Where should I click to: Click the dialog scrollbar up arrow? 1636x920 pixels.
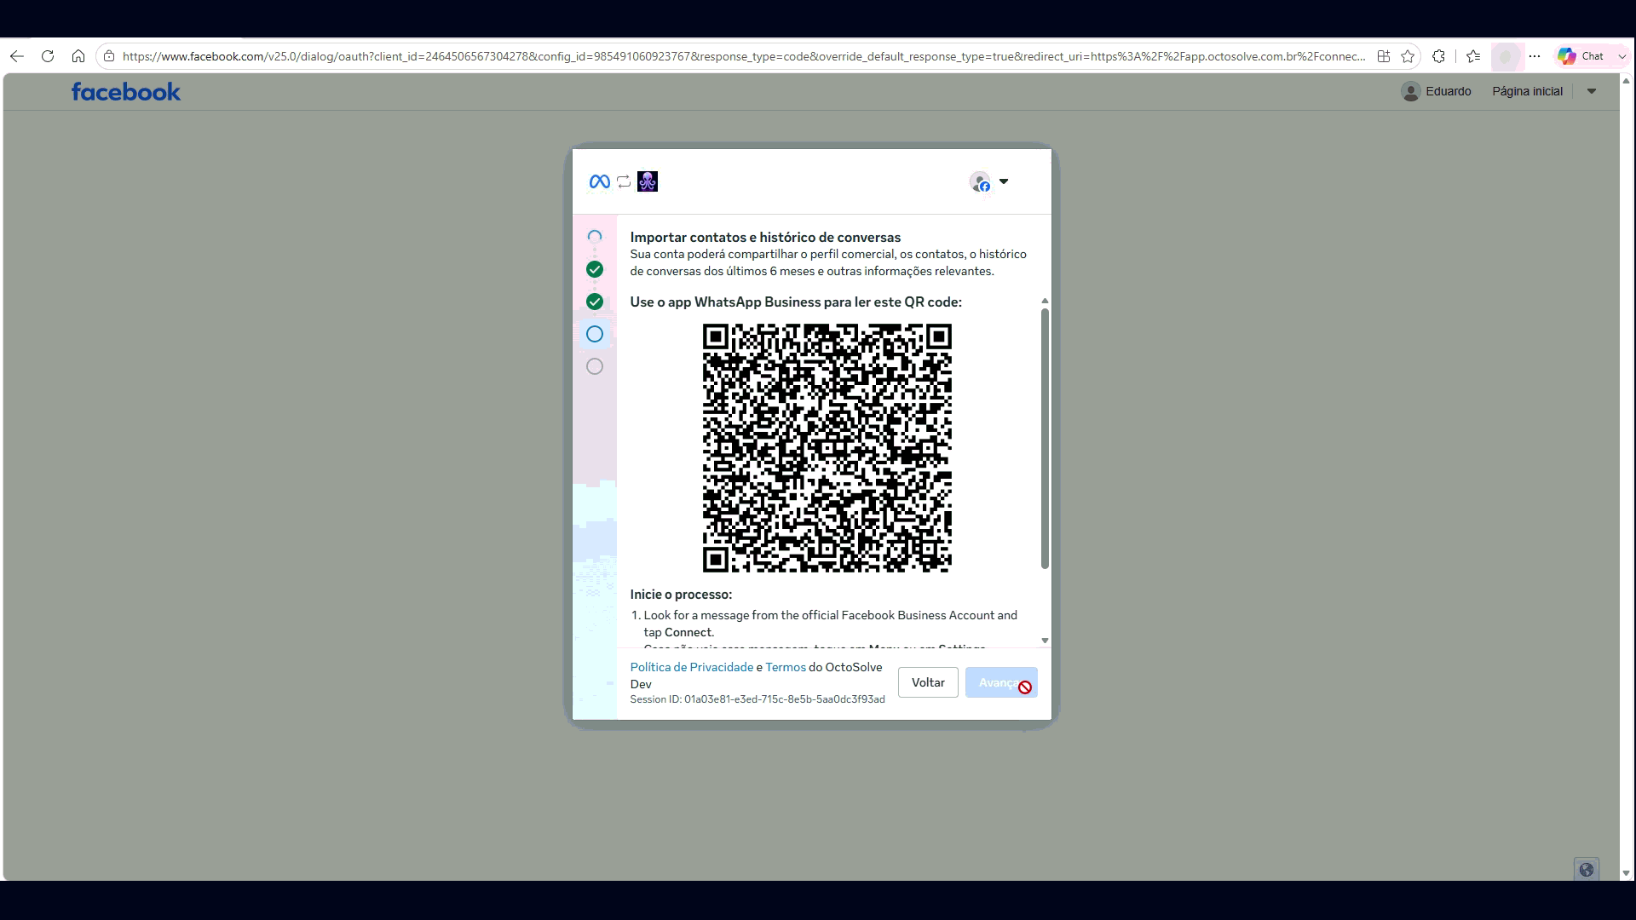click(1045, 302)
